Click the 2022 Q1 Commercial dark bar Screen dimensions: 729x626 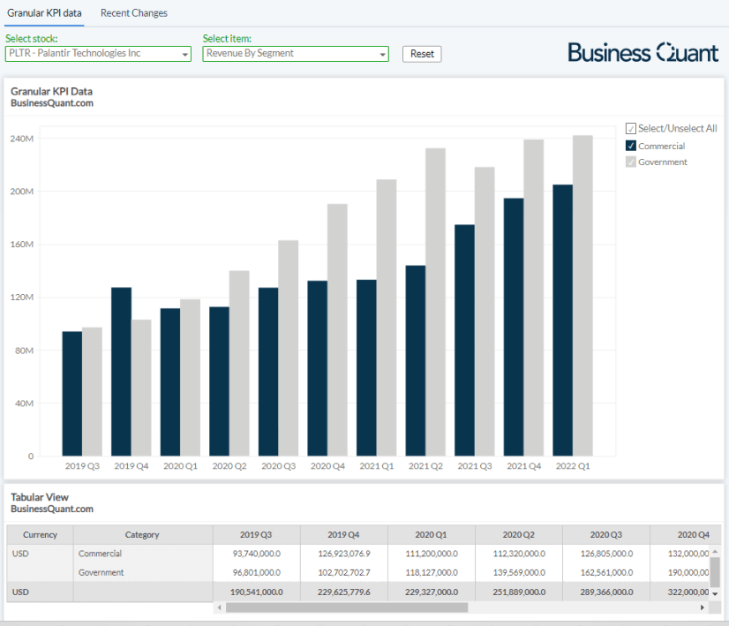(562, 320)
